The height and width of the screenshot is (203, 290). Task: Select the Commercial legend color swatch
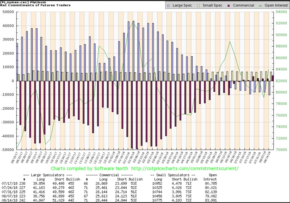click(x=229, y=5)
